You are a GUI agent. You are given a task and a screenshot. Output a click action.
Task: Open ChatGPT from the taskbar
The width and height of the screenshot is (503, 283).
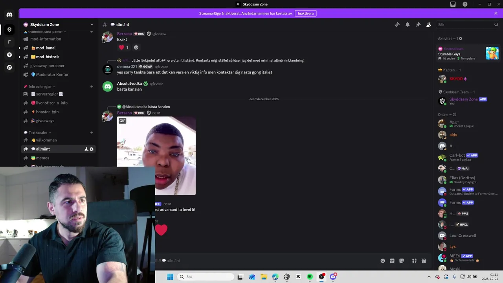[x=287, y=277]
